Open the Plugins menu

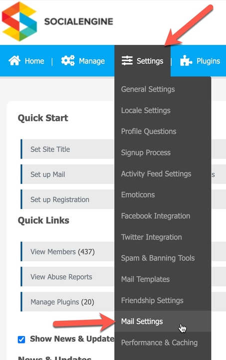point(200,61)
